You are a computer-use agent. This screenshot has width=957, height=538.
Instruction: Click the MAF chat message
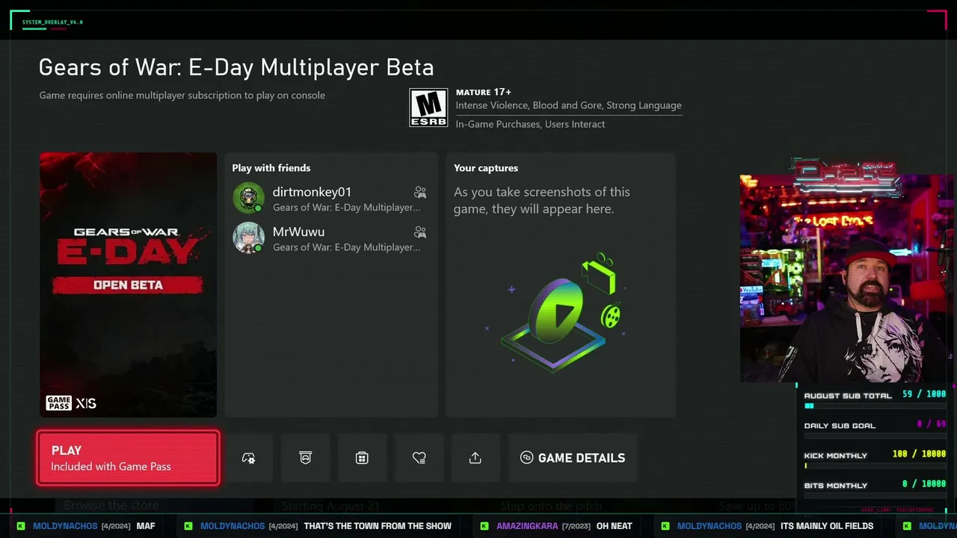pyautogui.click(x=146, y=526)
